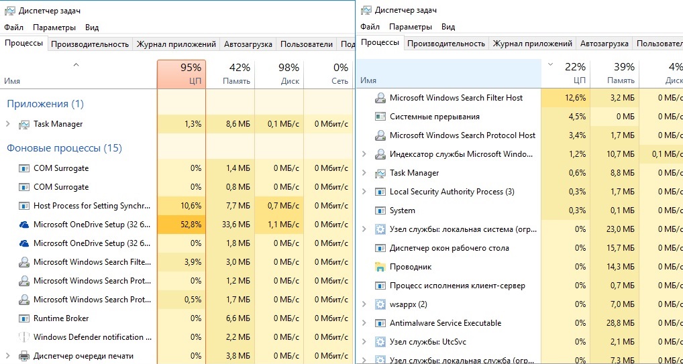Click Проводник folder icon
Viewport: 683px width, 364px height.
(x=380, y=267)
